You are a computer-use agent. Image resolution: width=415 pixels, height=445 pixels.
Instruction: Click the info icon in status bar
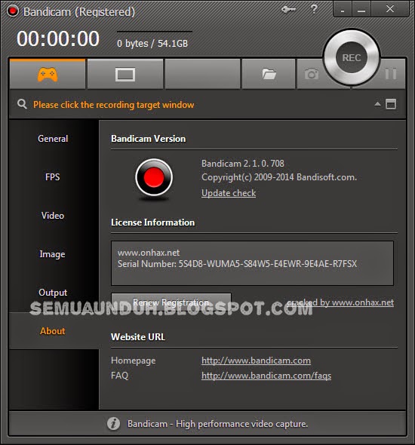pyautogui.click(x=113, y=424)
